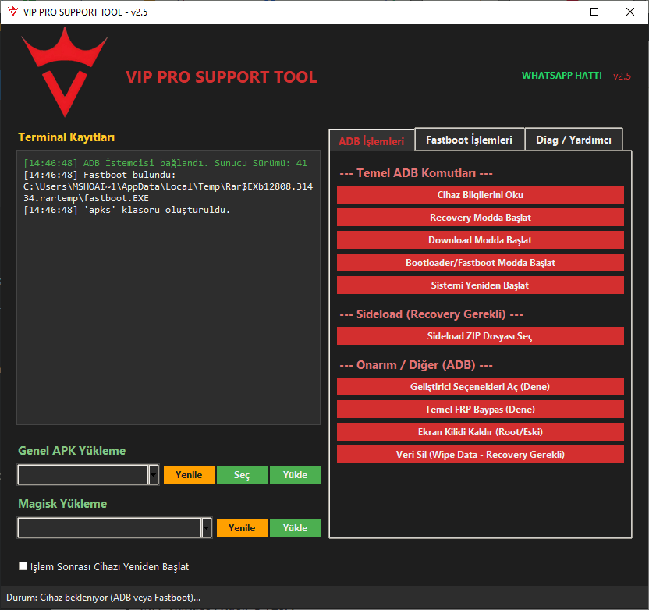This screenshot has height=610, width=649.
Task: Click Sideload ZIP Dosyası Seç
Action: pyautogui.click(x=480, y=335)
